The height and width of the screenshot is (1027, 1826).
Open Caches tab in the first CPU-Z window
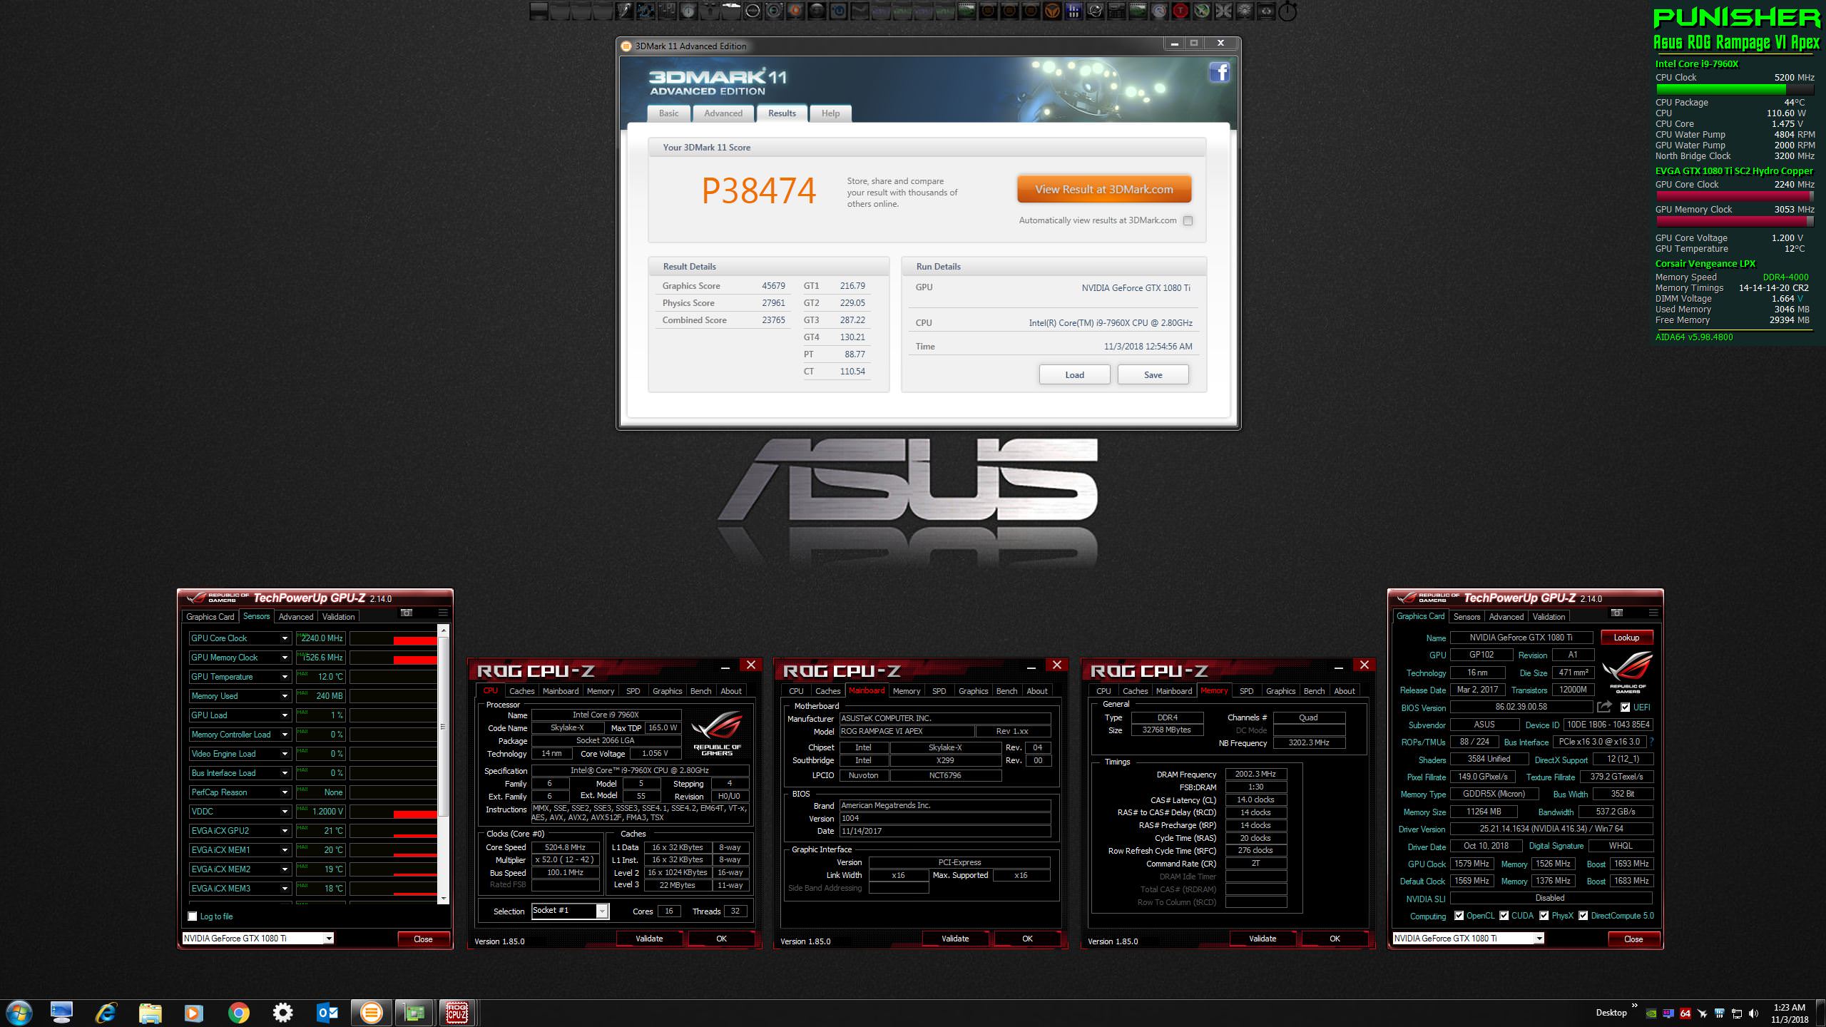point(521,691)
